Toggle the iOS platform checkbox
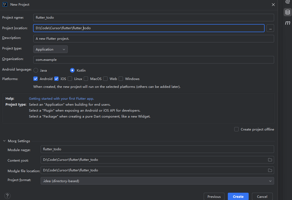 pyautogui.click(x=56, y=79)
